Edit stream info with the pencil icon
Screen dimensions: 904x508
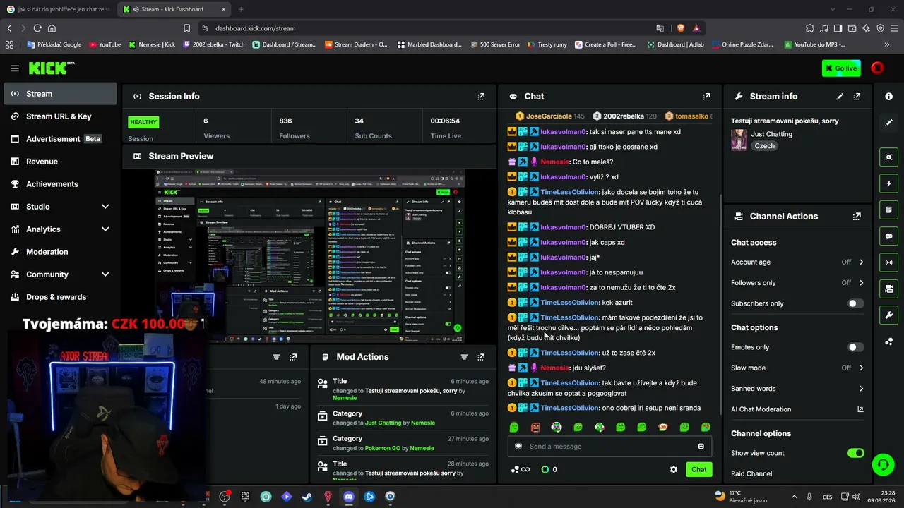(840, 97)
